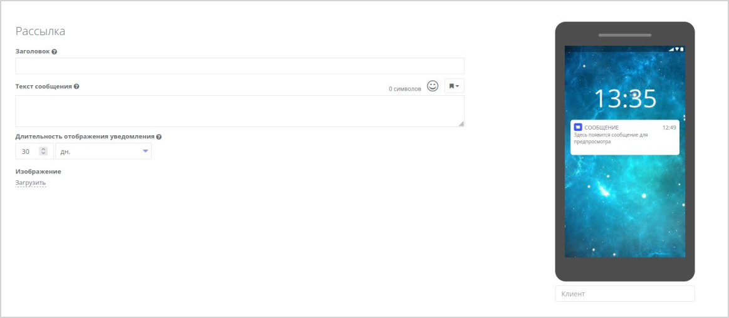Click the help icon next to Заголовок
The width and height of the screenshot is (729, 318).
55,52
